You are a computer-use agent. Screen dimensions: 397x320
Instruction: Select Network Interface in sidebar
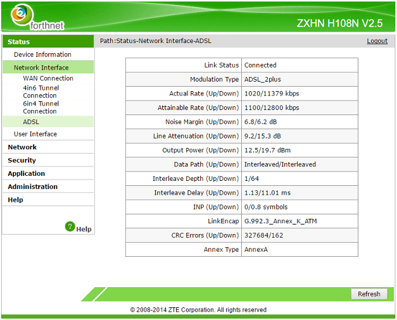[48, 67]
